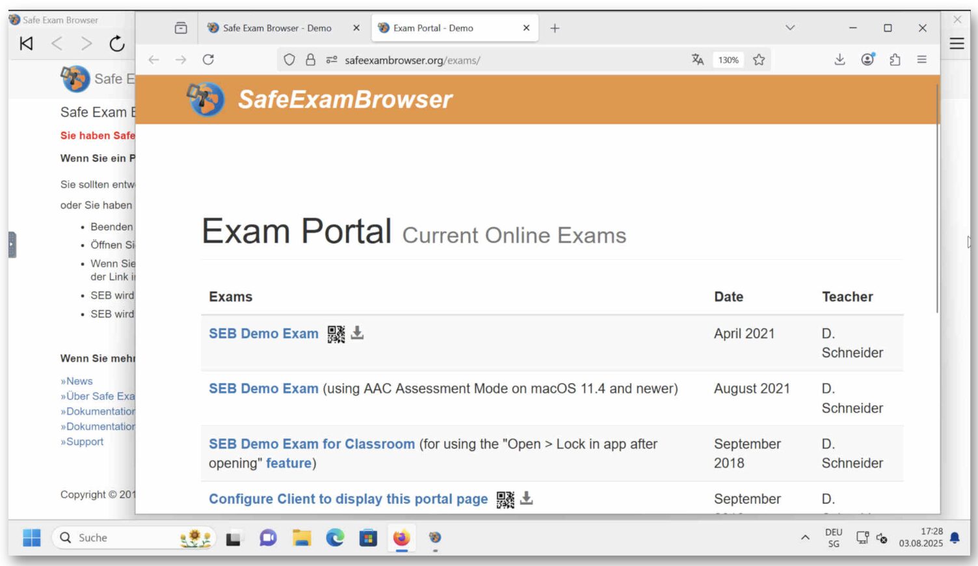Open Firefox recent browsing sidebar icon
The height and width of the screenshot is (566, 978).
181,28
